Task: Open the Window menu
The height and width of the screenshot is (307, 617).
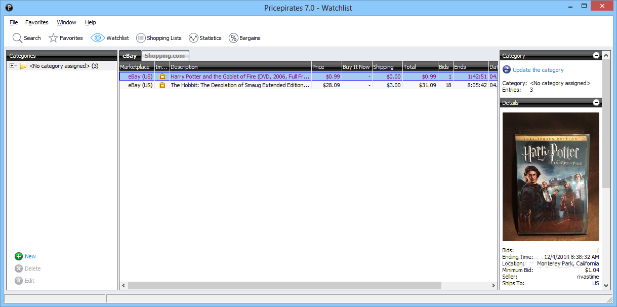Action: [x=66, y=22]
